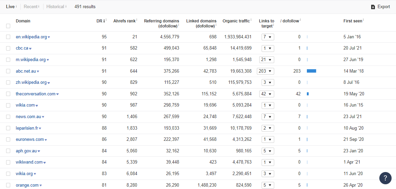Open the help question mark button

coord(385,178)
